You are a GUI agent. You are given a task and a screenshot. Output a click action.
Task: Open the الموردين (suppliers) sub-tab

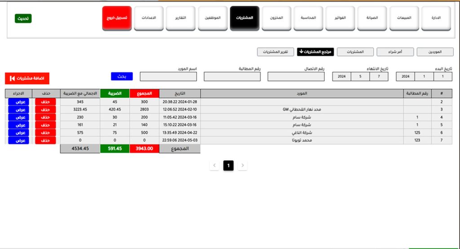(435, 52)
